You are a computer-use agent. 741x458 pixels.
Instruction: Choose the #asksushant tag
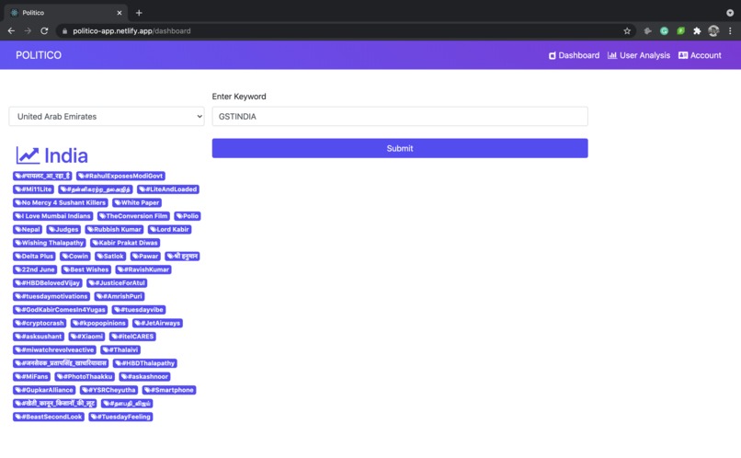pyautogui.click(x=39, y=337)
